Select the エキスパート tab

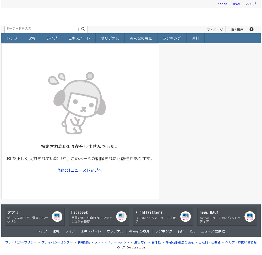click(x=79, y=38)
